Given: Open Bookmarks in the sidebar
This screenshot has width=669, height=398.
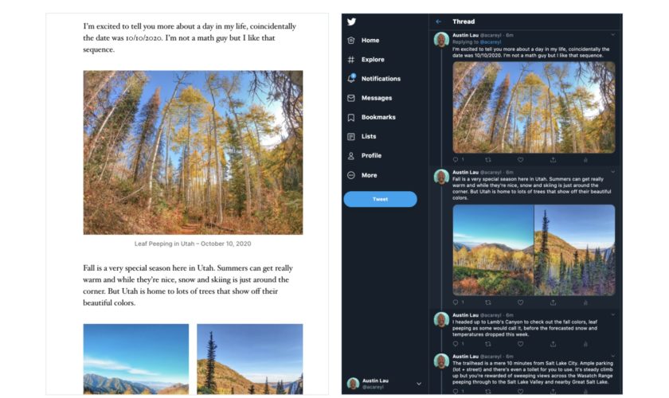Looking at the screenshot, I should [x=378, y=117].
